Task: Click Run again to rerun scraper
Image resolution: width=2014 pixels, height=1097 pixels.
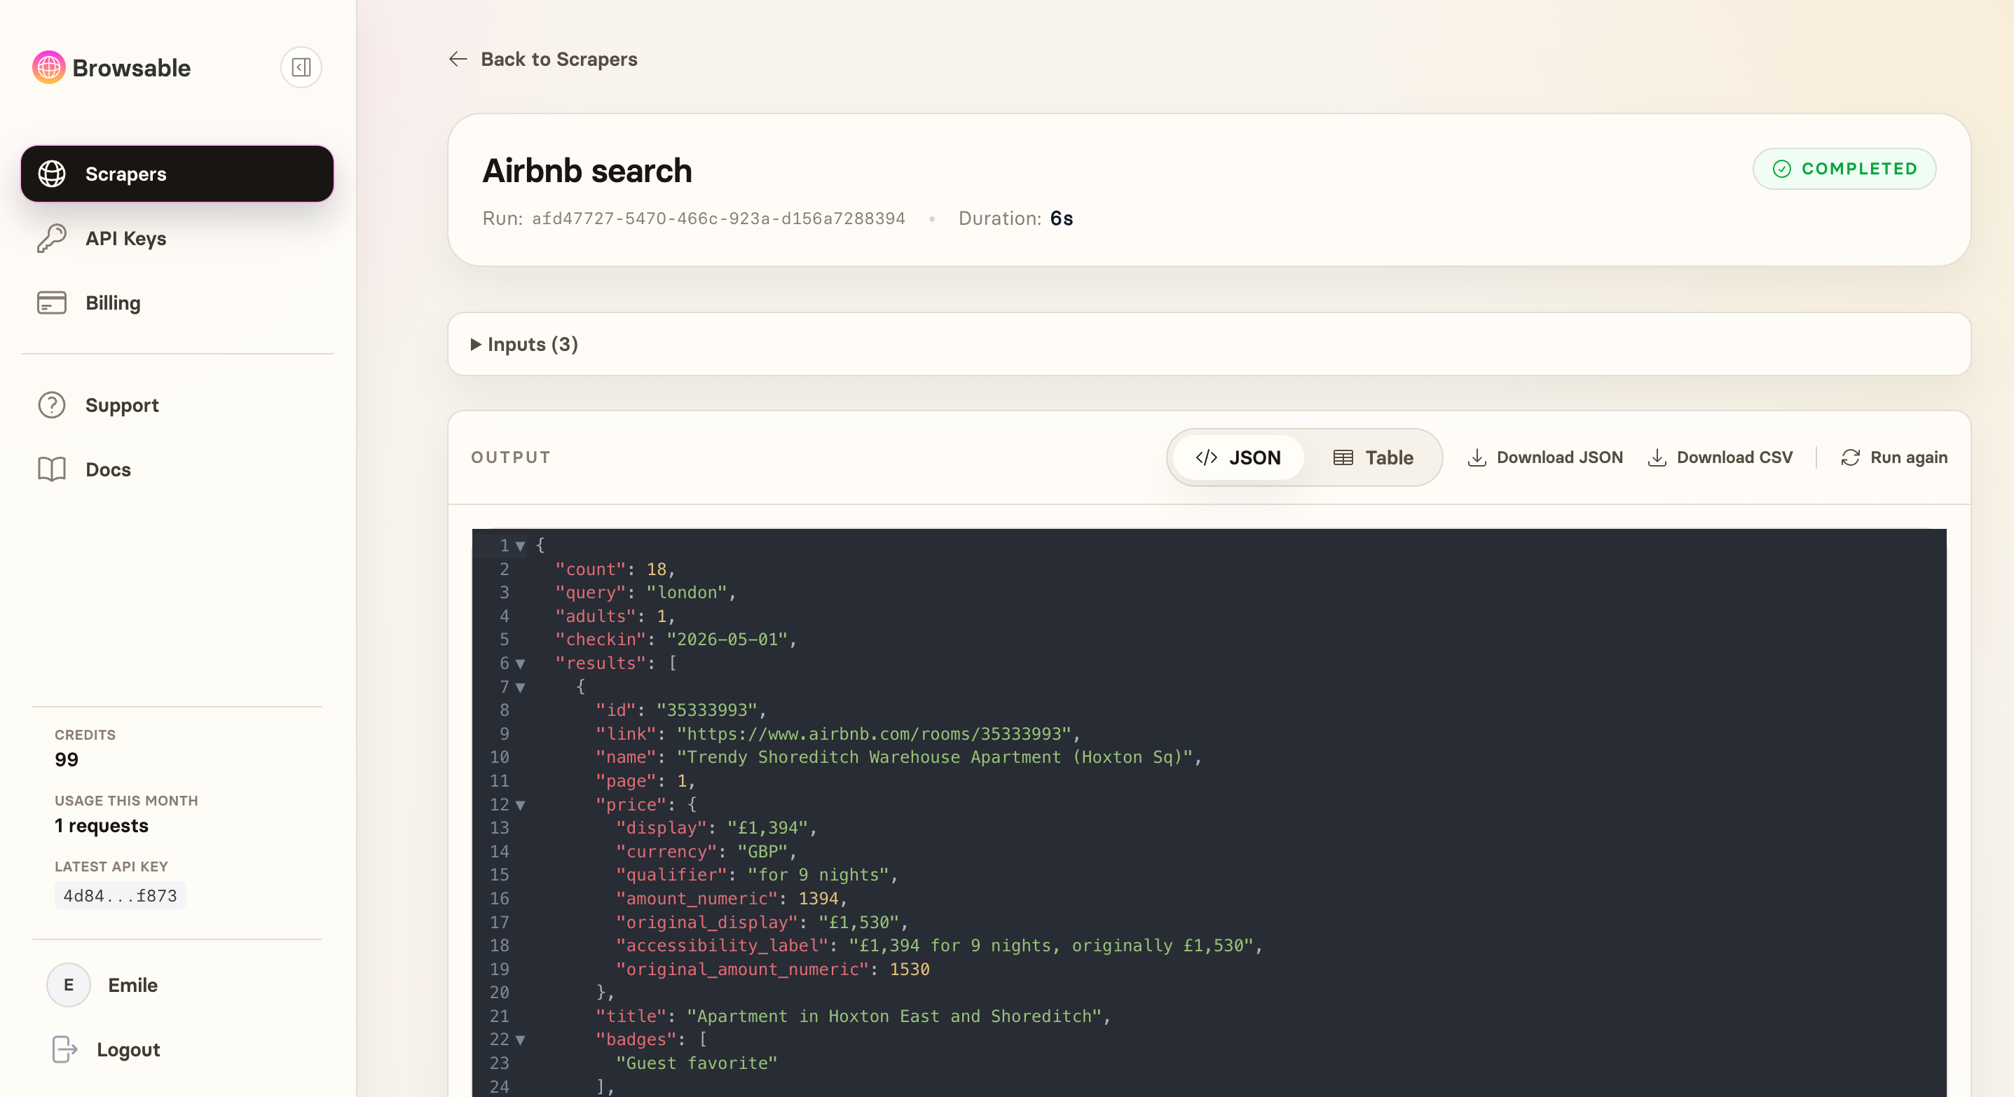Action: tap(1894, 457)
